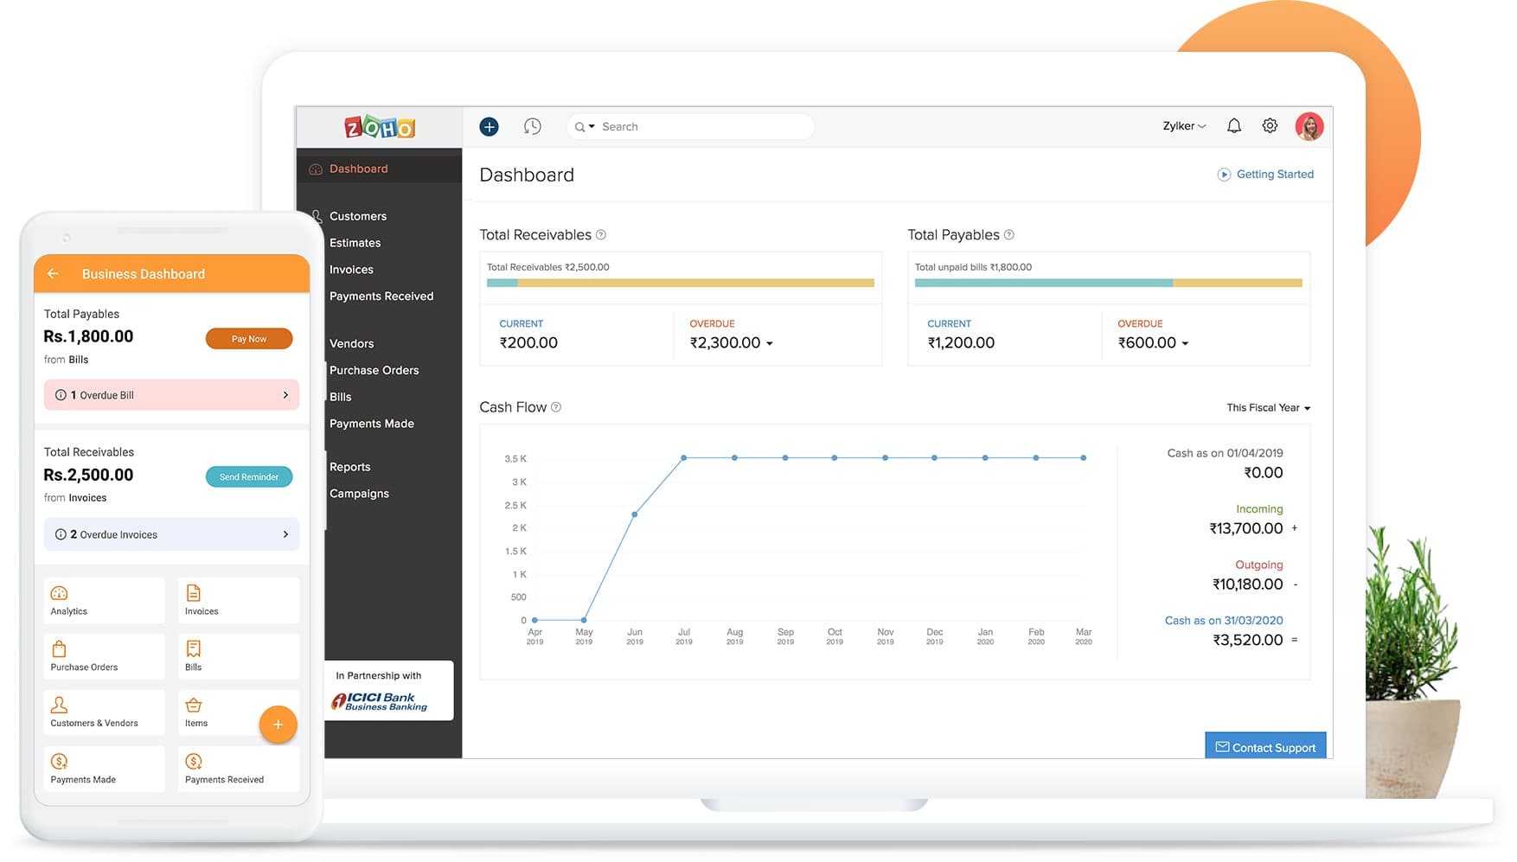Tap the Analytics tile on mobile
1517x862 pixels.
(x=104, y=601)
